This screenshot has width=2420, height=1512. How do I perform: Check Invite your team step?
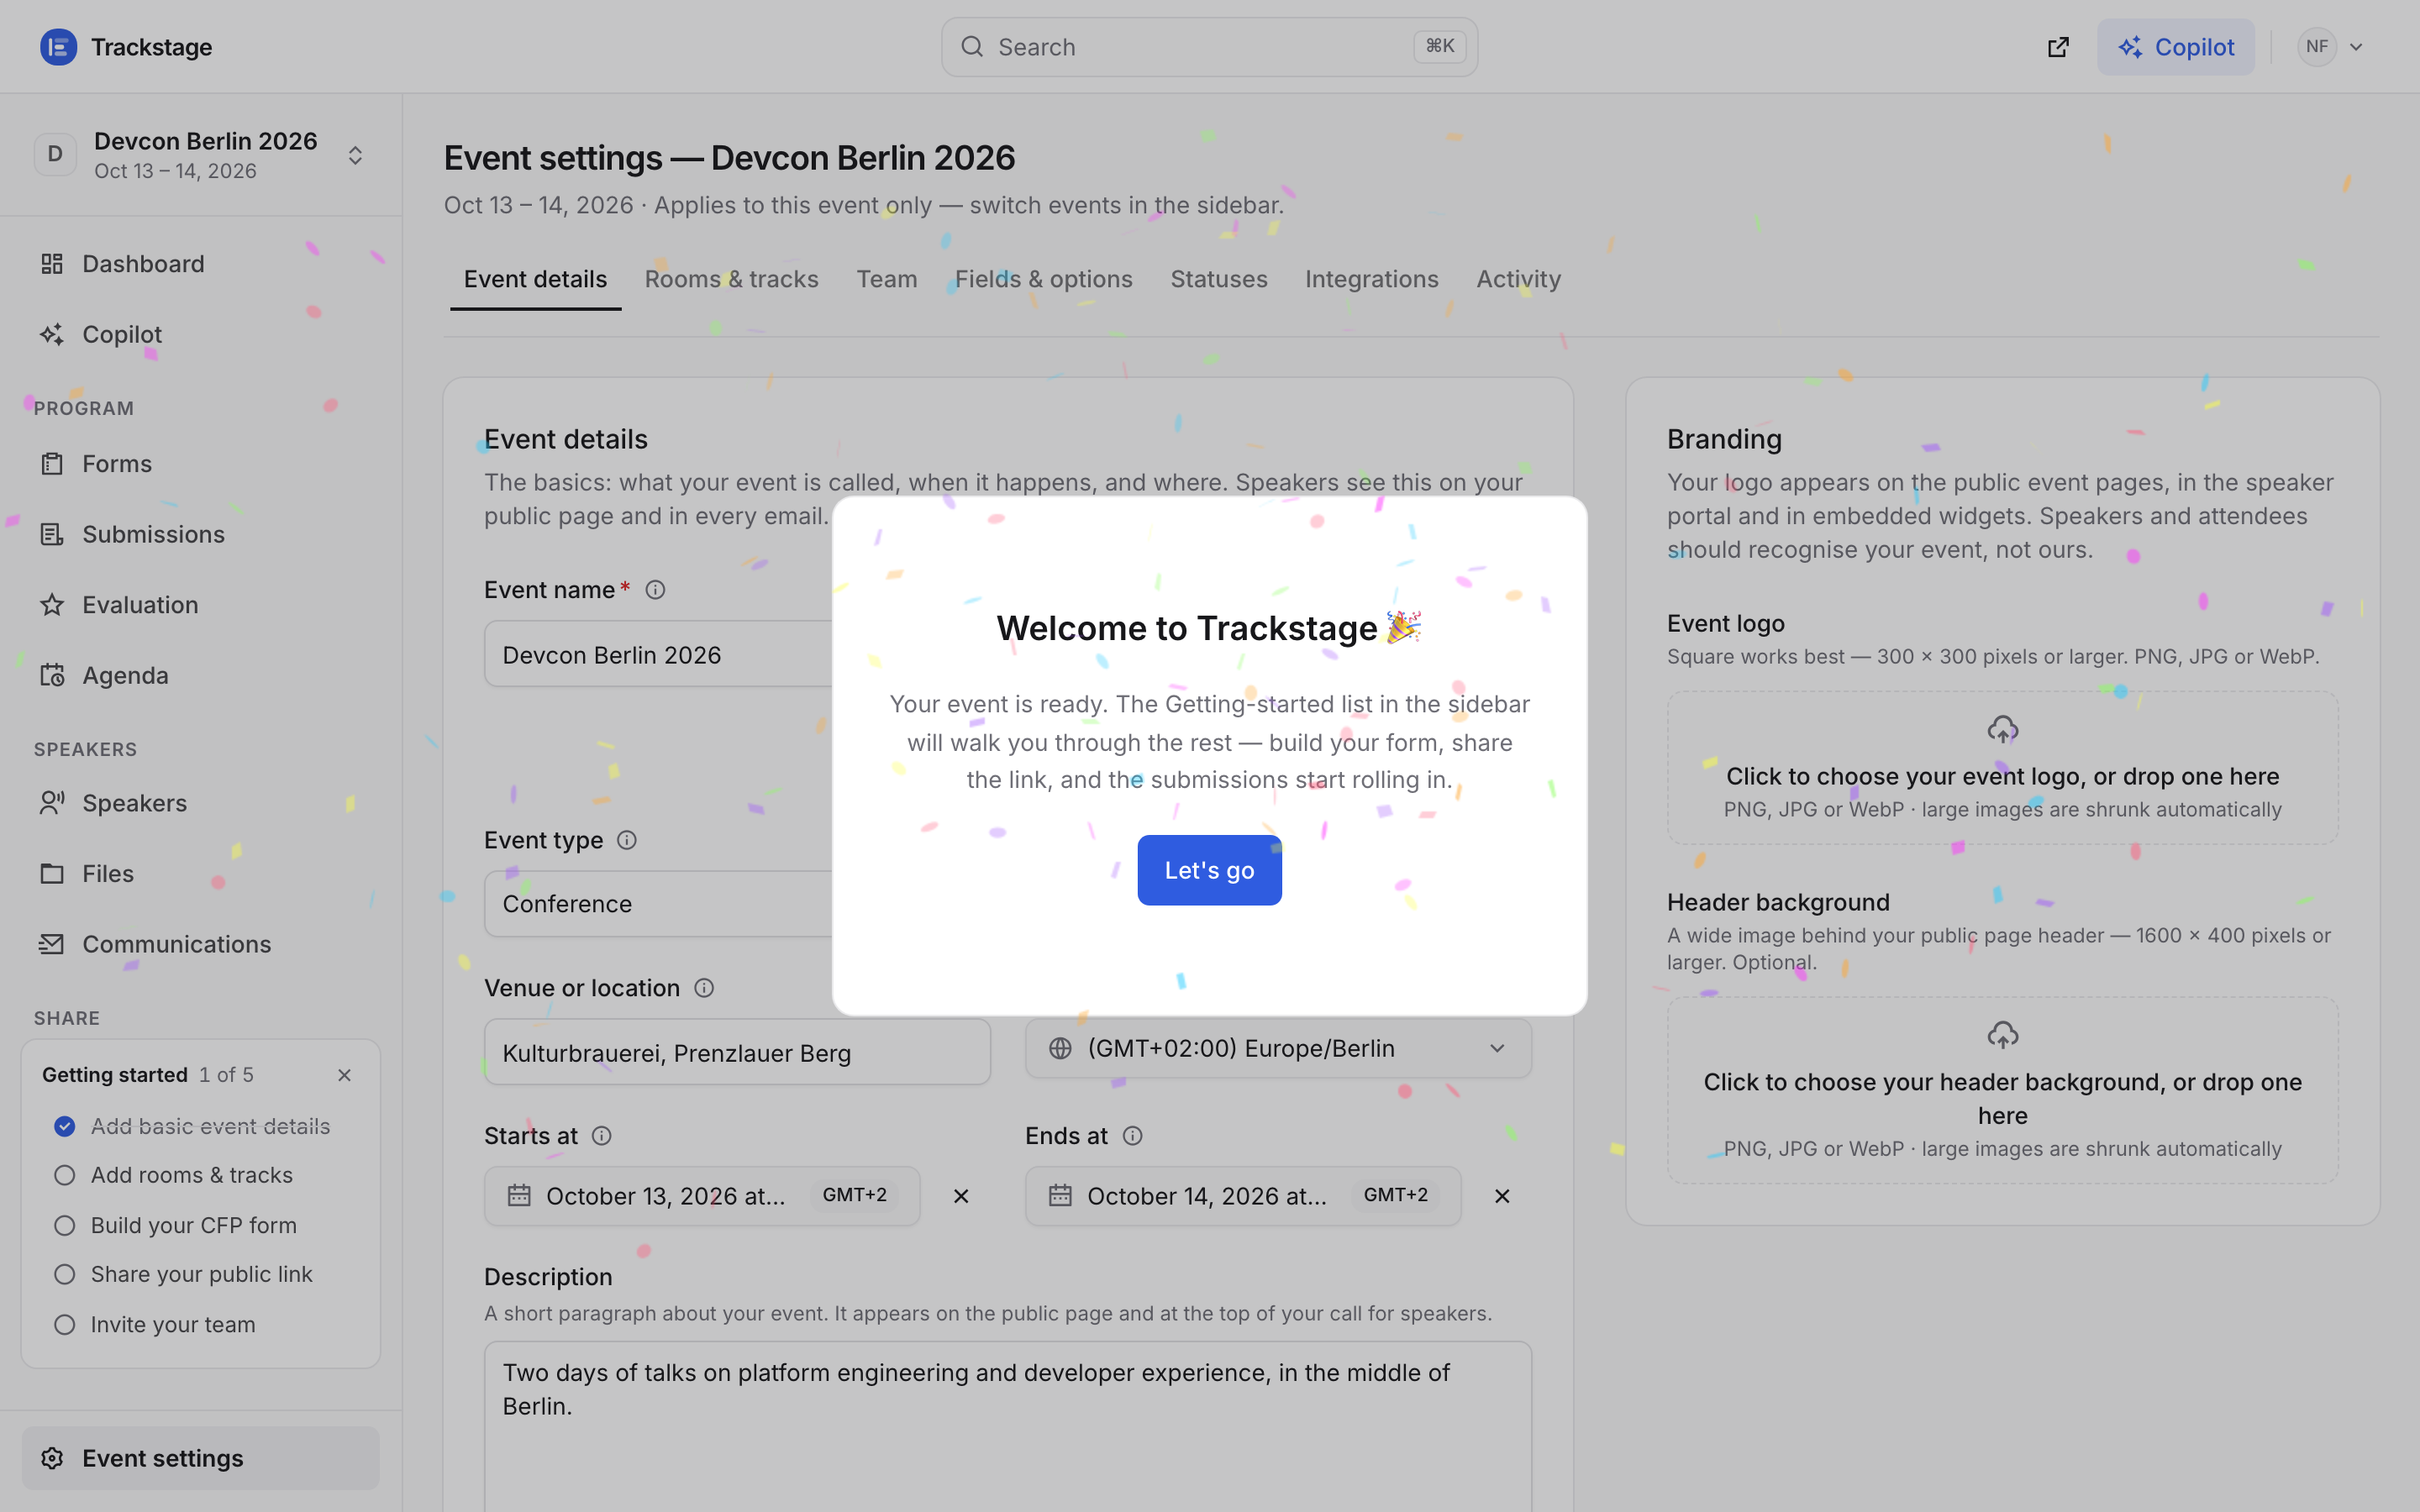click(65, 1324)
